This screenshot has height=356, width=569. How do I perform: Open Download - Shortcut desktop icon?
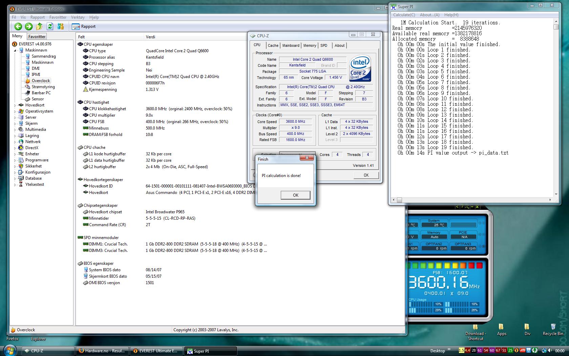pyautogui.click(x=476, y=332)
